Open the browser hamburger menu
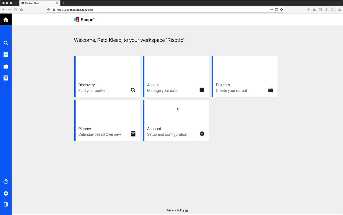This screenshot has height=215, width=343. click(339, 10)
